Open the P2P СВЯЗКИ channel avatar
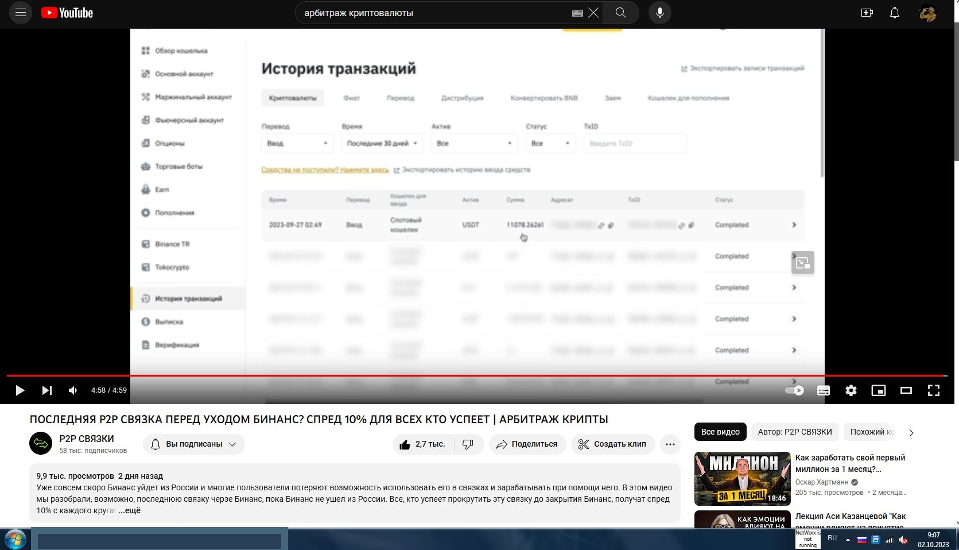This screenshot has width=959, height=550. coord(41,444)
